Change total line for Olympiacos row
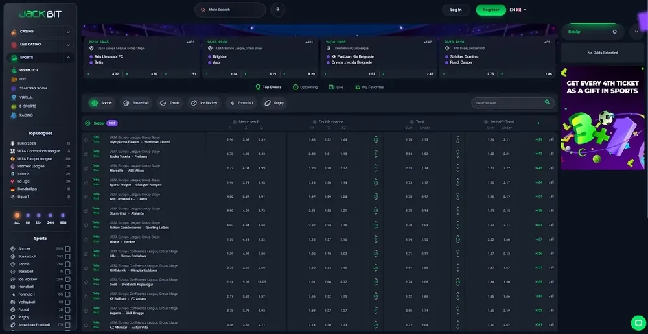 [376, 139]
